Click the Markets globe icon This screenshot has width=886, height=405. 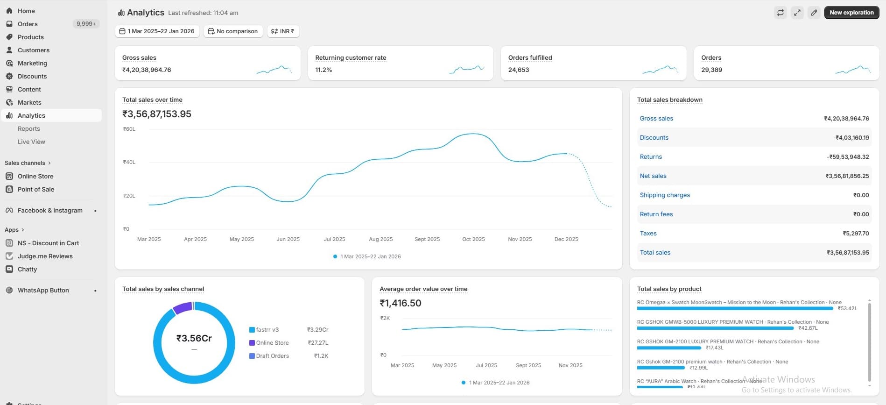coord(9,102)
